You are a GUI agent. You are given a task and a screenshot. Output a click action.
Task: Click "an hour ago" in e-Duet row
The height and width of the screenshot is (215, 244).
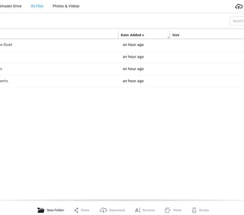coord(133,45)
